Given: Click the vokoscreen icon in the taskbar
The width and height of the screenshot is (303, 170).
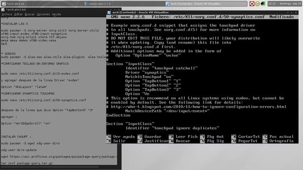Looking at the screenshot, I should click(86, 4).
